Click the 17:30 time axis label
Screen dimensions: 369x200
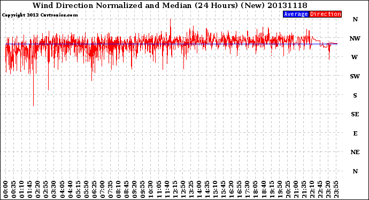247,189
